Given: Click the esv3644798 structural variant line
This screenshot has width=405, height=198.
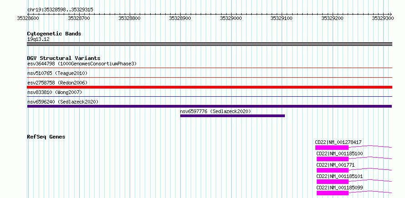Looking at the screenshot, I should 209,68.
